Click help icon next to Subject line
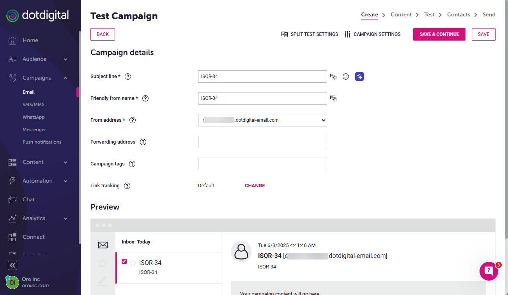The image size is (508, 295). 128,76
